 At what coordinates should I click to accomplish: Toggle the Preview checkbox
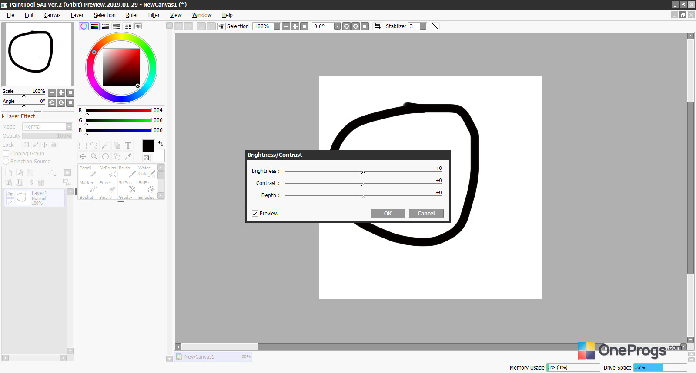255,214
